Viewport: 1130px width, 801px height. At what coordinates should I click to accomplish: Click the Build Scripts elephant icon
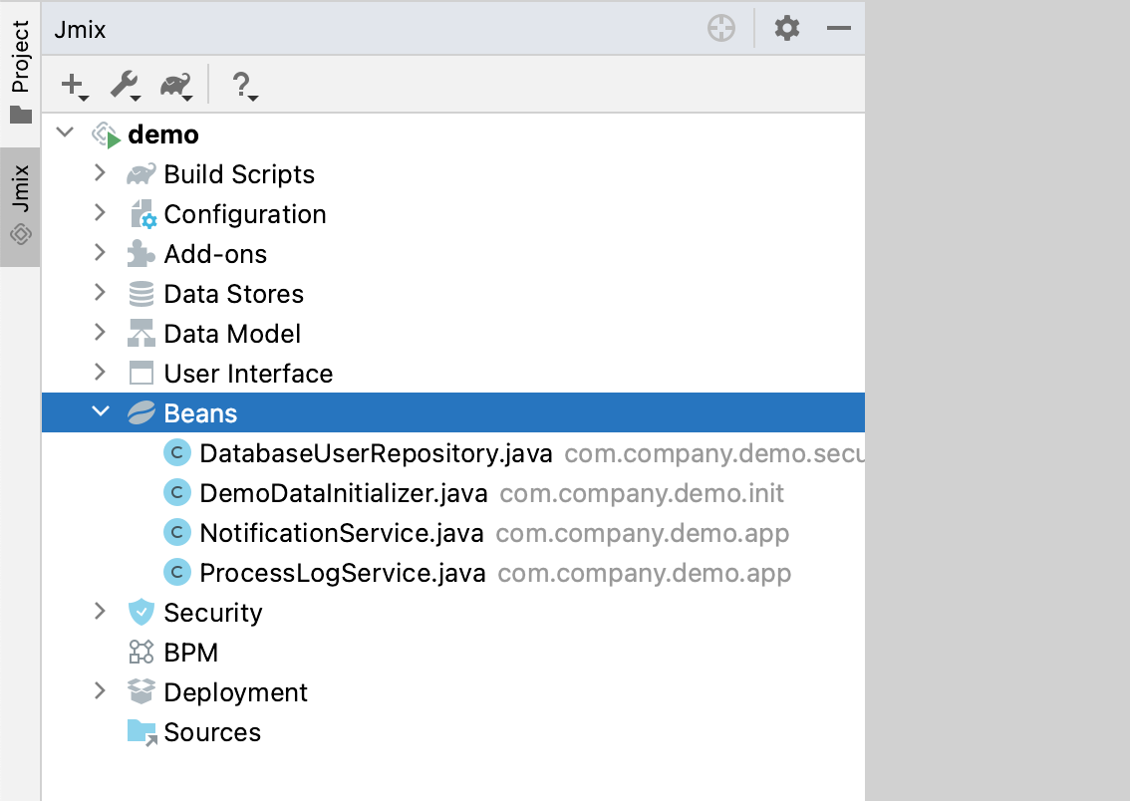(141, 174)
